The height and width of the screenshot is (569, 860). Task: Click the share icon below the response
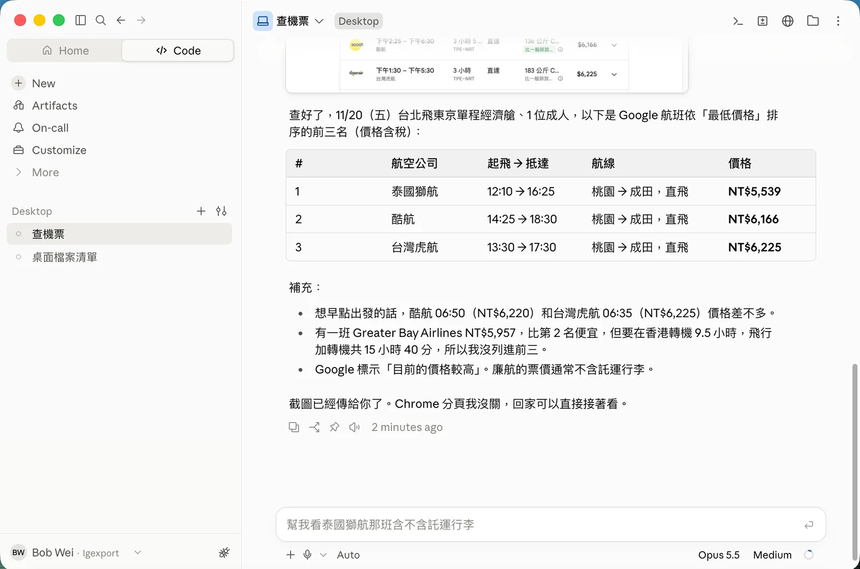click(314, 427)
